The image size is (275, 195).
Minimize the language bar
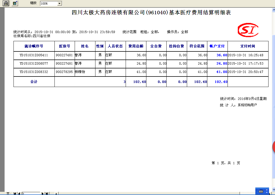click(x=267, y=190)
